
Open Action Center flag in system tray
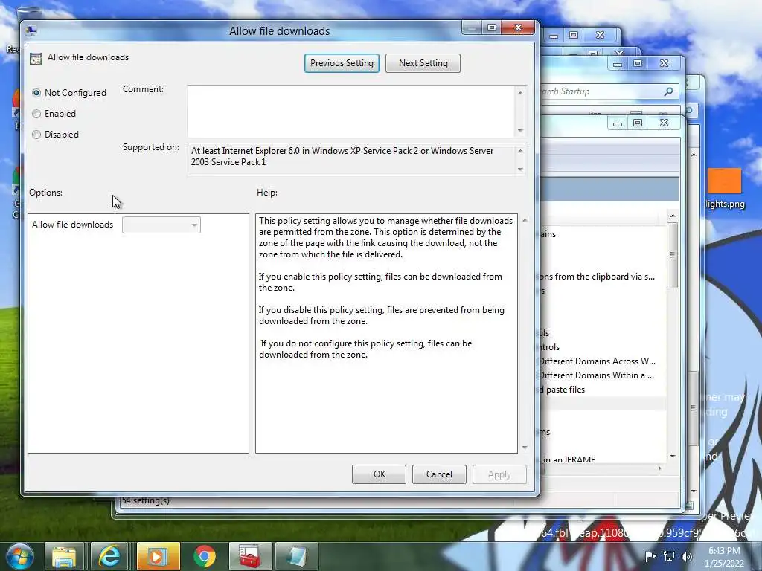pyautogui.click(x=650, y=556)
